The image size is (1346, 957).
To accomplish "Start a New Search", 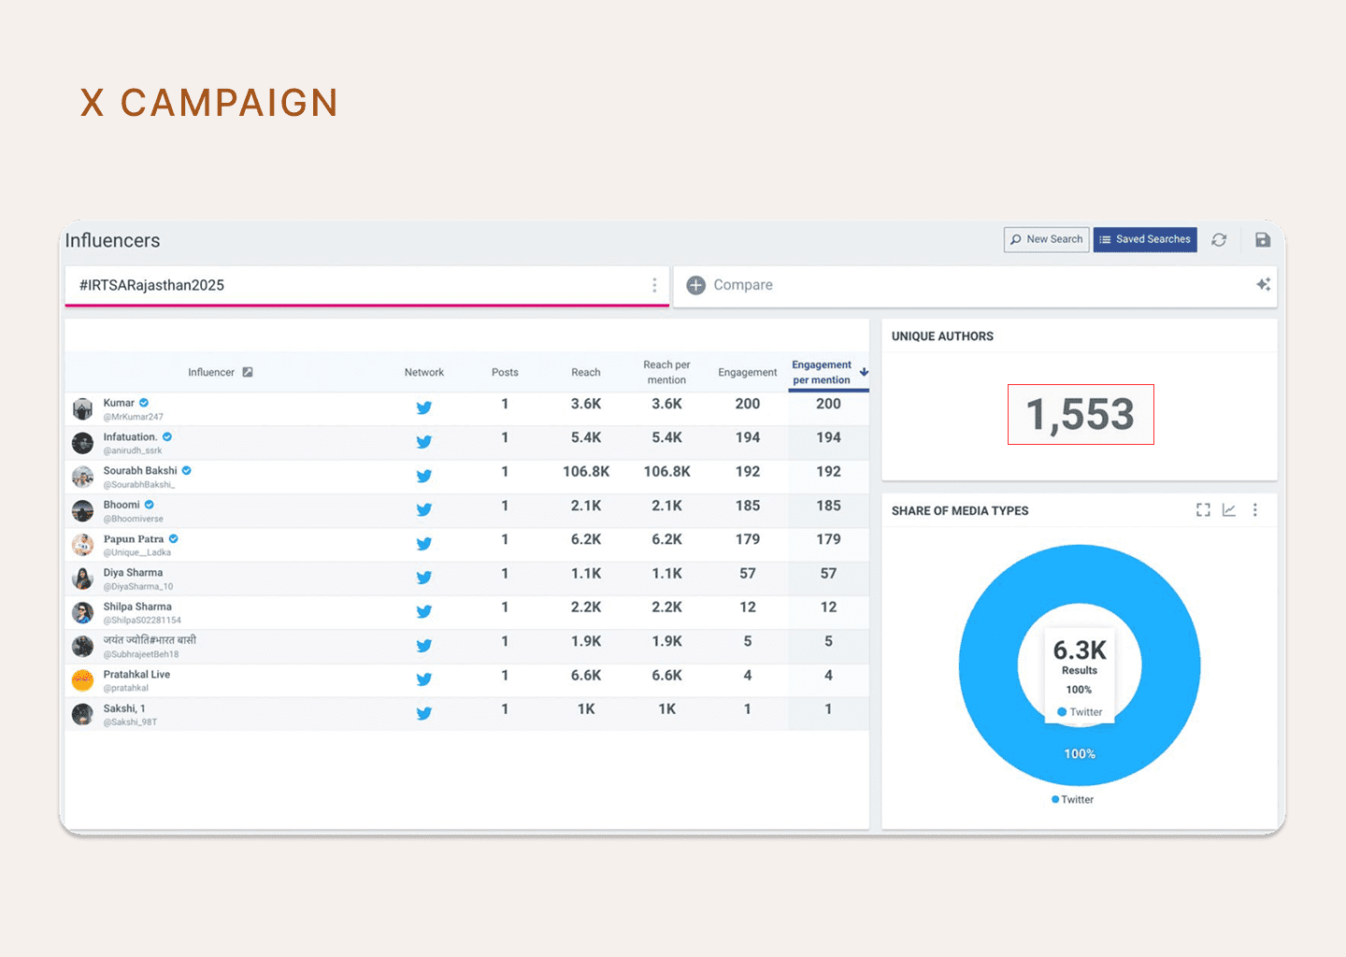I will 1046,240.
